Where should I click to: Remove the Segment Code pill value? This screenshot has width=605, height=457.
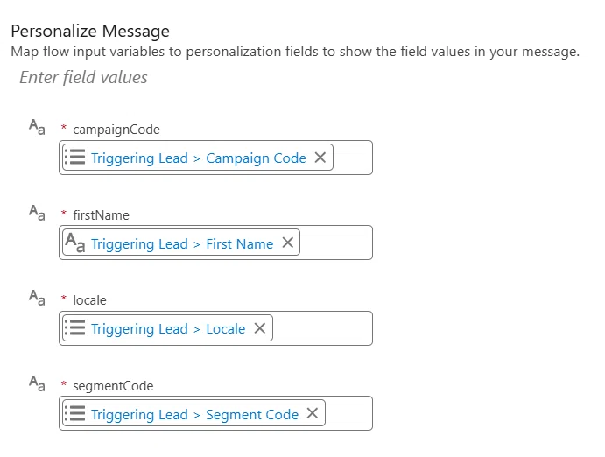[x=313, y=413]
